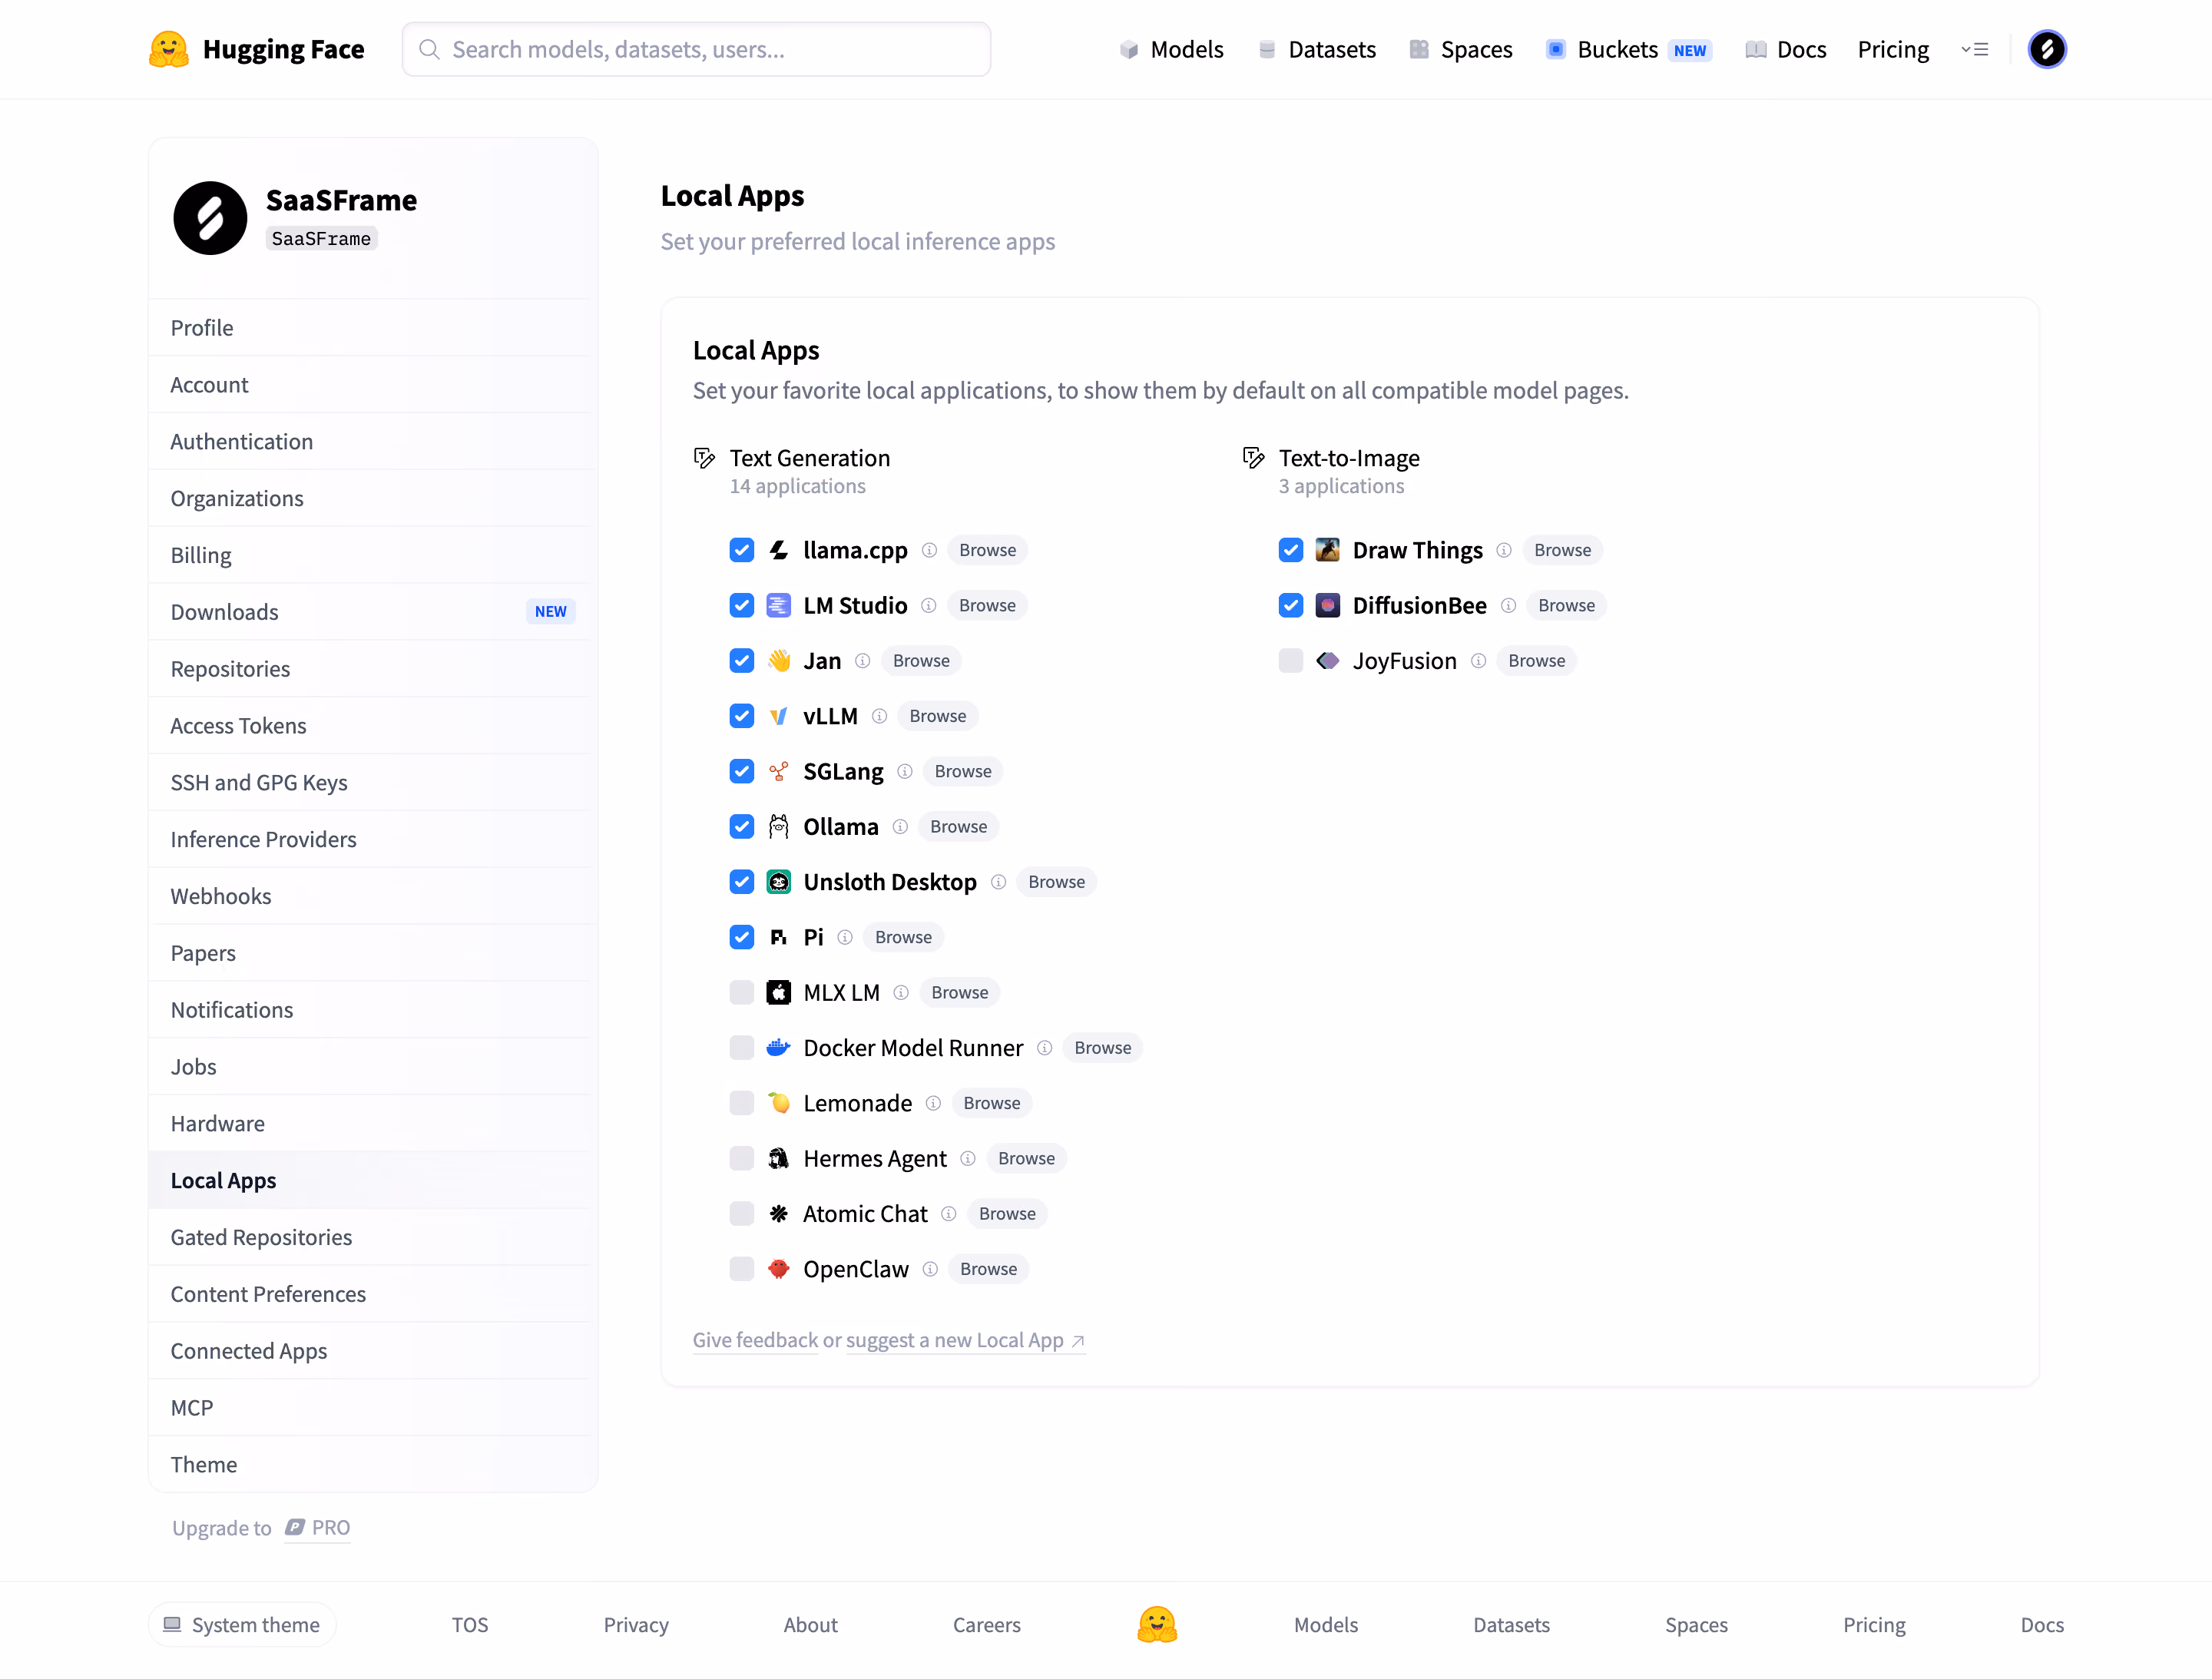Uncheck the Ollama checkbox
The image size is (2212, 1679).
point(741,827)
